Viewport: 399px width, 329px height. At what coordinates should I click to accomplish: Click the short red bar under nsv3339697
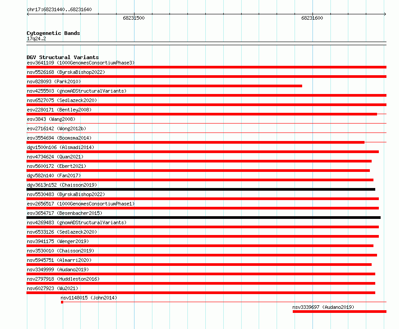pyautogui.click(x=339, y=312)
